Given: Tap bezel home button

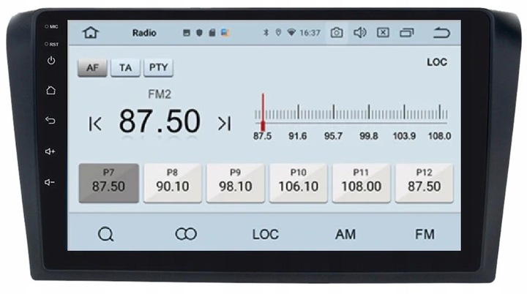Looking at the screenshot, I should pyautogui.click(x=51, y=90).
